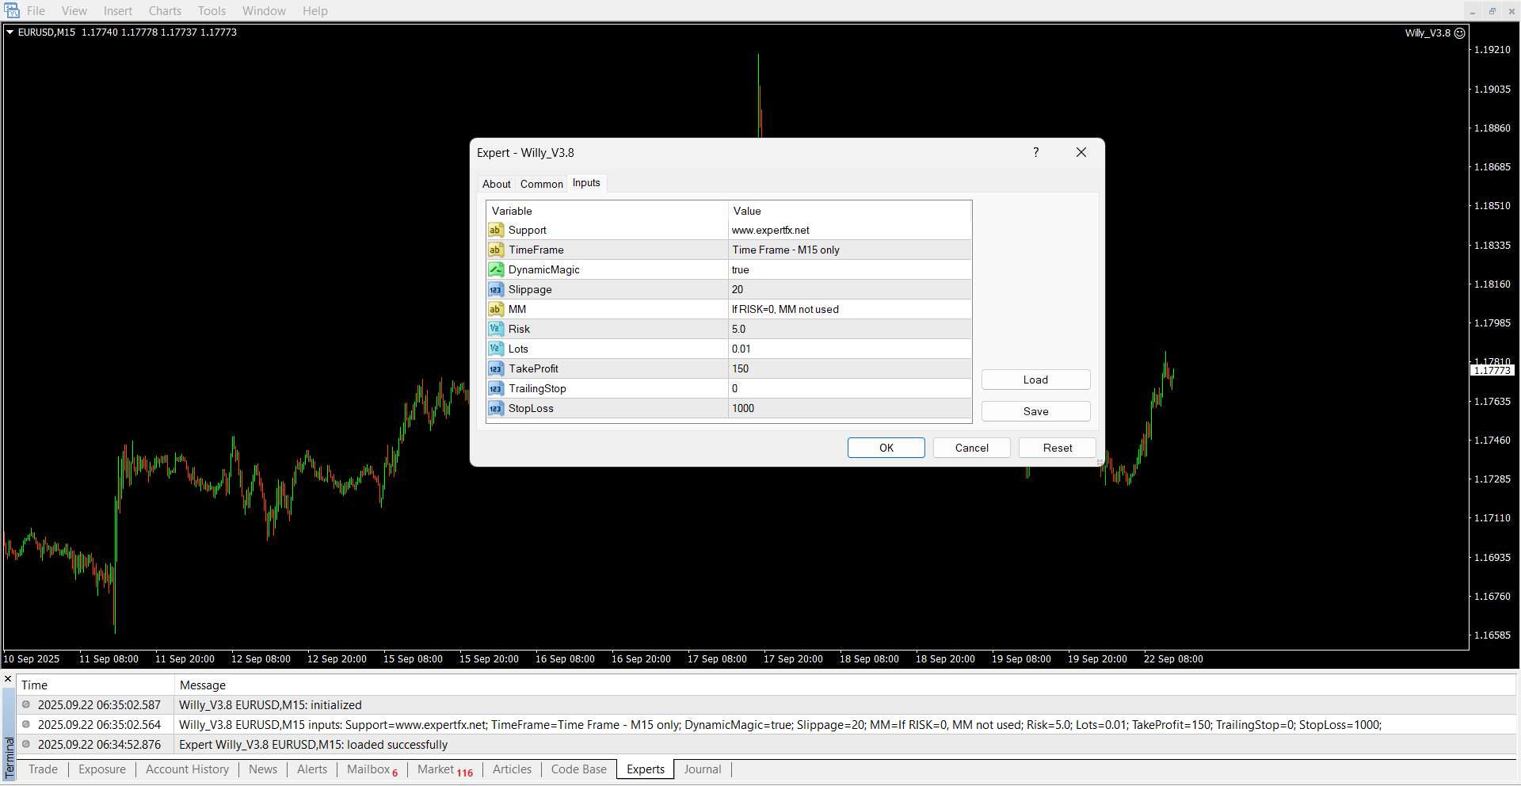
Task: Click the StopLoss integer type icon
Action: click(x=496, y=409)
